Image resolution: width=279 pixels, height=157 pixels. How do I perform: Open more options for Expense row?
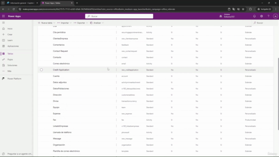pos(116,113)
